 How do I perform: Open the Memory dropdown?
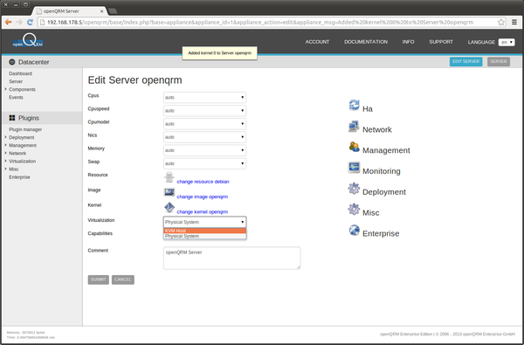[204, 150]
